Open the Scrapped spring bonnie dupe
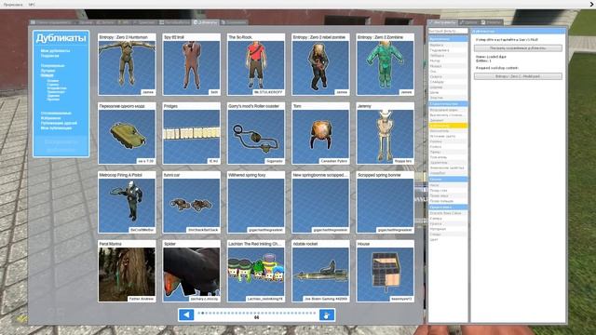Screen dimensions: 596x335 tap(385, 203)
